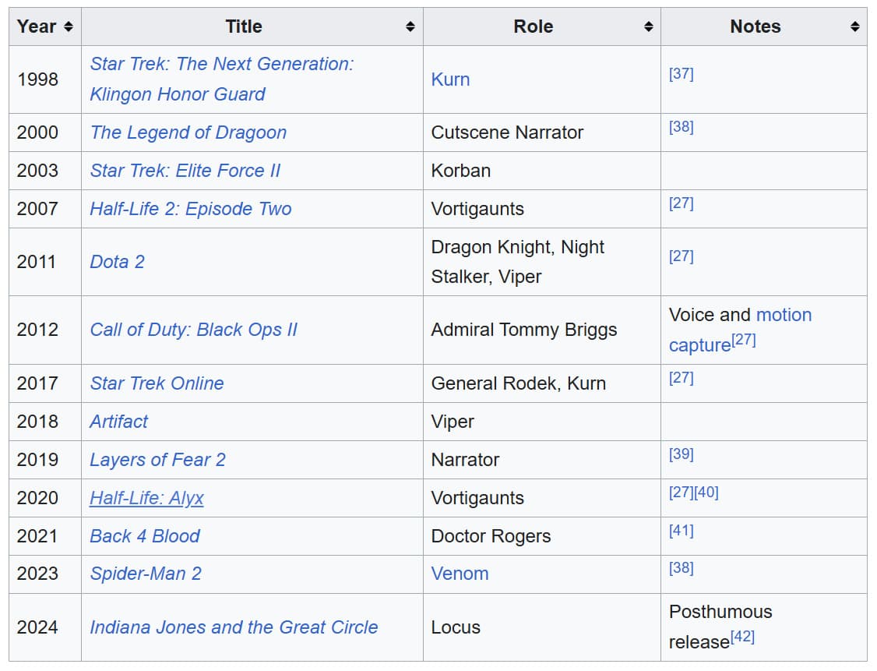877x671 pixels.
Task: Click Star Trek: Elite Force II title
Action: click(x=185, y=171)
